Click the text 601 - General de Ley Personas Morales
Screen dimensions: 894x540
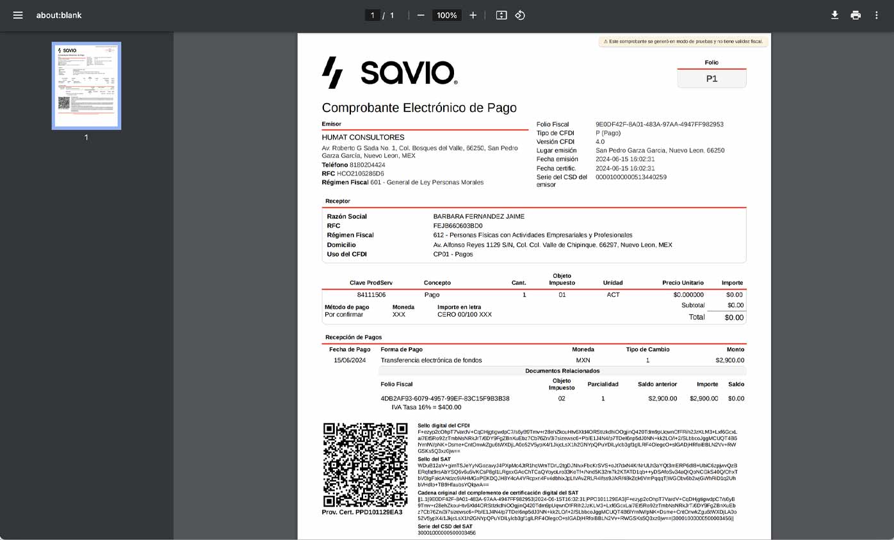click(427, 182)
